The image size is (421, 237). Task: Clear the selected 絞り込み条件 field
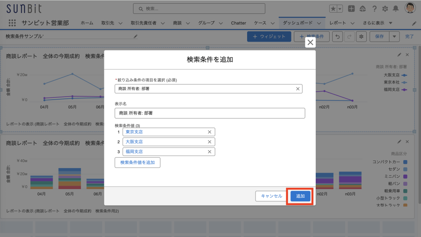[298, 89]
